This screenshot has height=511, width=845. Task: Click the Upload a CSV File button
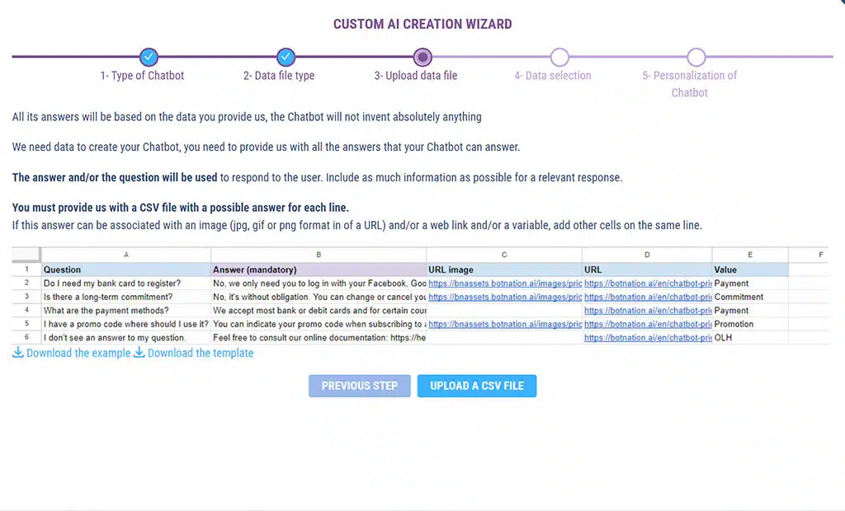pos(477,386)
